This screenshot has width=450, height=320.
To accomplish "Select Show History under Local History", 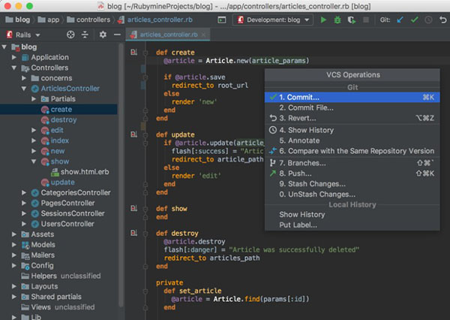I will click(352, 215).
